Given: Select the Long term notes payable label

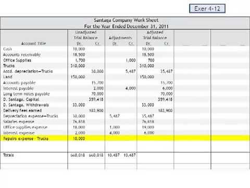Looking at the screenshot, I should click(x=27, y=94).
